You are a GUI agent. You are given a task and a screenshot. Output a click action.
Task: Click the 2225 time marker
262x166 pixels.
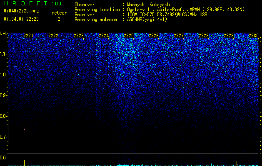129,36
